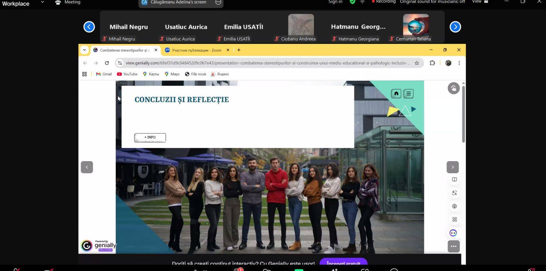
Task: Click the bookmark star in address bar
Action: [x=417, y=63]
